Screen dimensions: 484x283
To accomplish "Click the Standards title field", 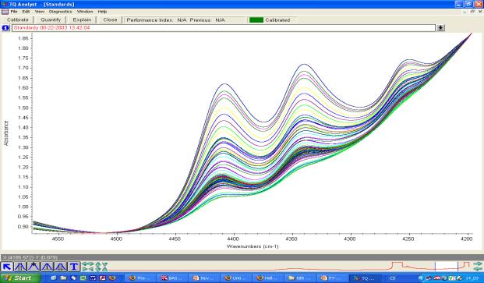I will (224, 28).
